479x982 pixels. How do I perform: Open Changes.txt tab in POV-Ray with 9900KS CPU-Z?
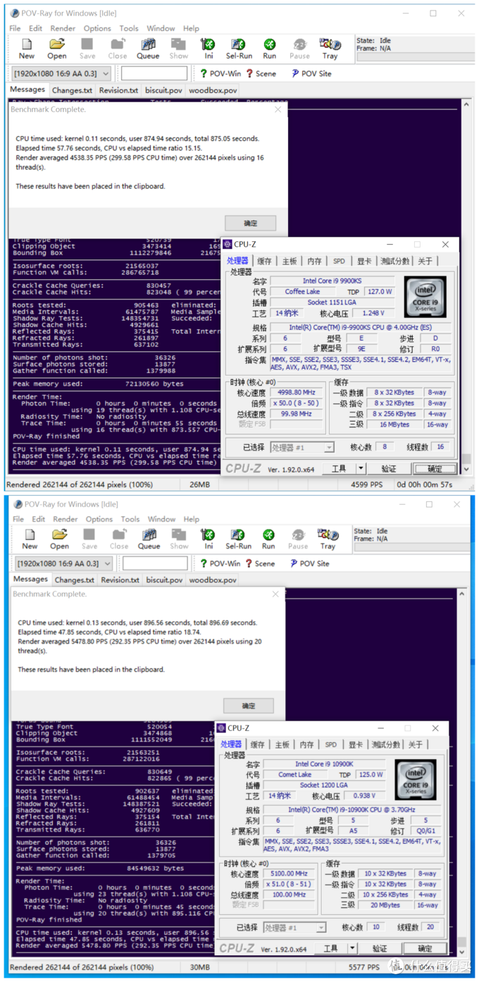[72, 90]
